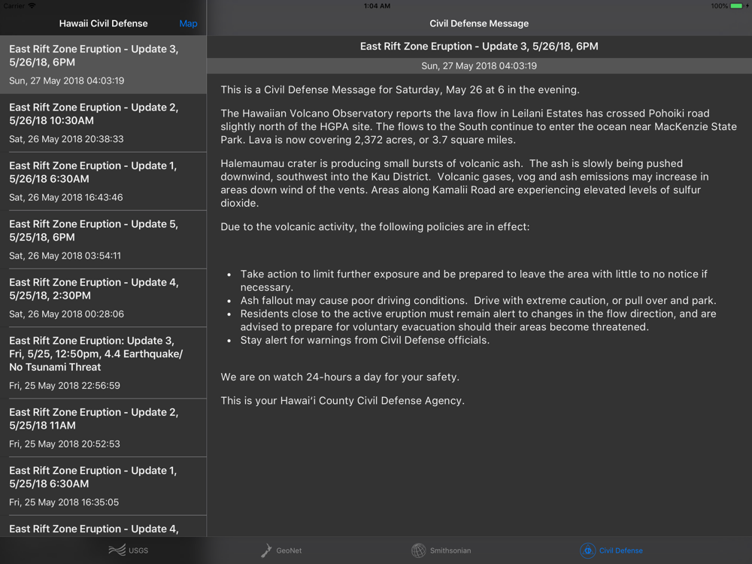This screenshot has height=564, width=752.
Task: Open Update 1, 5/26/18 6:30AM message
Action: click(103, 181)
